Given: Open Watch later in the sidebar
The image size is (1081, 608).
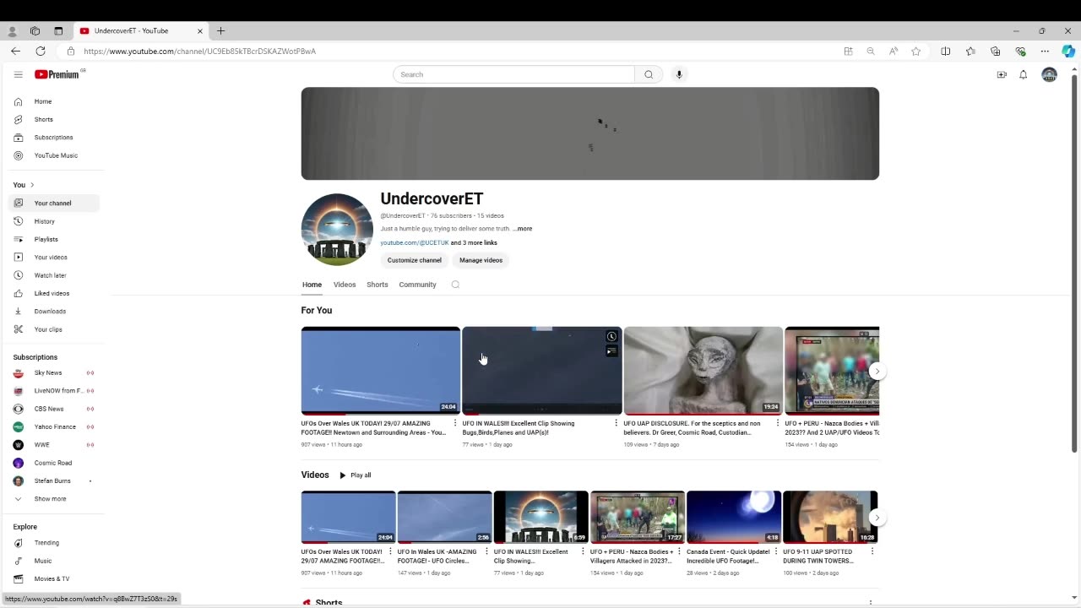Looking at the screenshot, I should [54, 275].
